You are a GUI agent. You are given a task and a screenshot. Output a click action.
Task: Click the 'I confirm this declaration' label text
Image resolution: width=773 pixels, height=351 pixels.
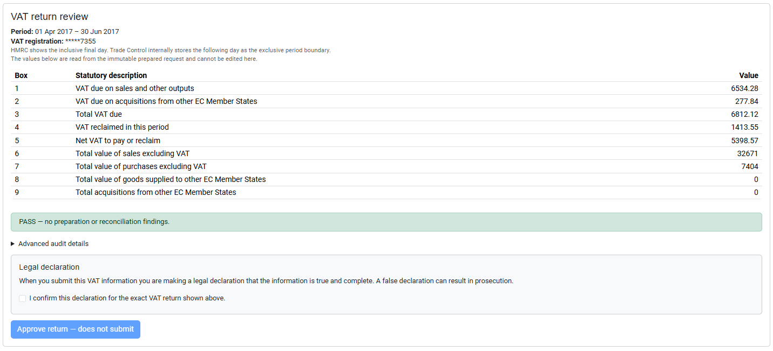point(127,298)
